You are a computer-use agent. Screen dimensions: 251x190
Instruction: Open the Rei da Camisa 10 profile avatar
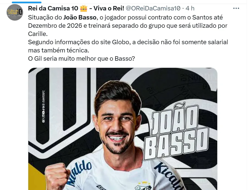[15, 12]
